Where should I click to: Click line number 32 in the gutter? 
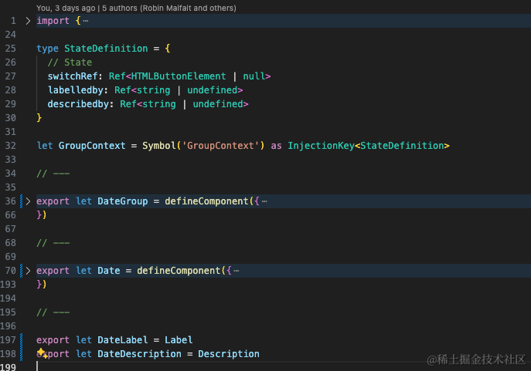[11, 146]
